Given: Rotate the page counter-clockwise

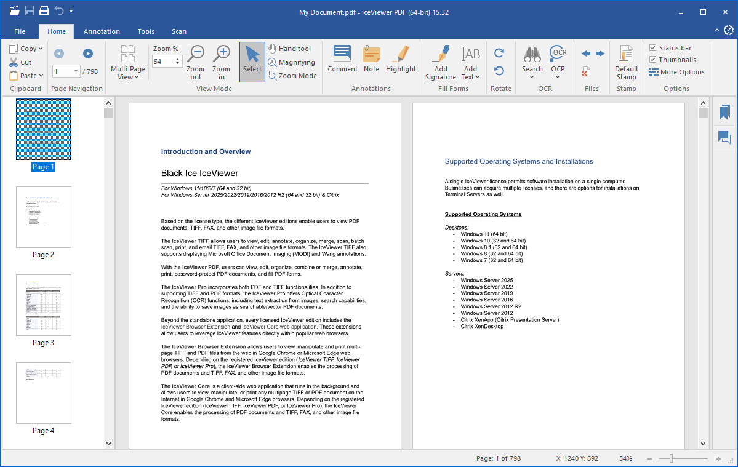Looking at the screenshot, I should [x=499, y=71].
